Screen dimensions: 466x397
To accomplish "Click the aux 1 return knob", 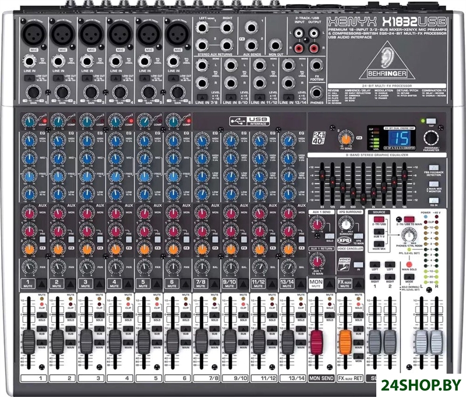I will (x=317, y=261).
